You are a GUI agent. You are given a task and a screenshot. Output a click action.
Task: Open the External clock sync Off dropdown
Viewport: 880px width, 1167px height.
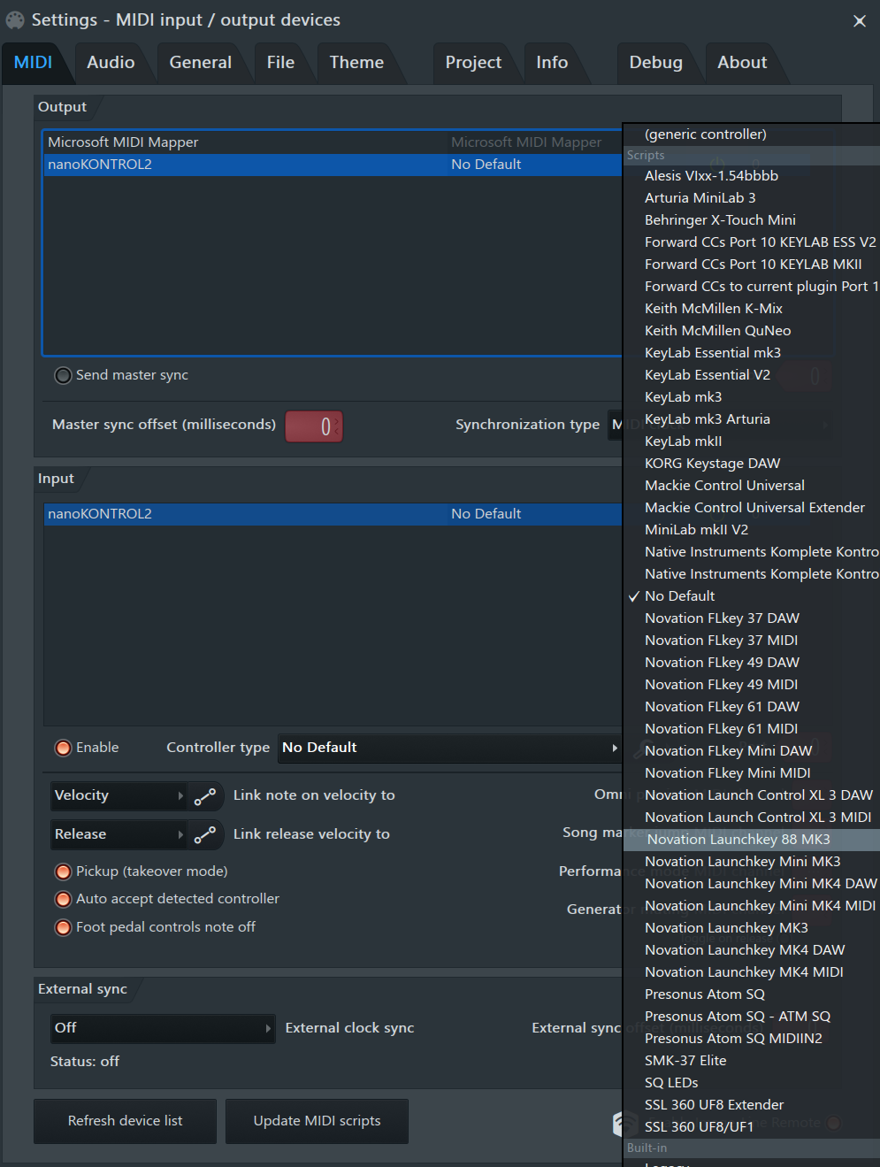click(x=163, y=1028)
